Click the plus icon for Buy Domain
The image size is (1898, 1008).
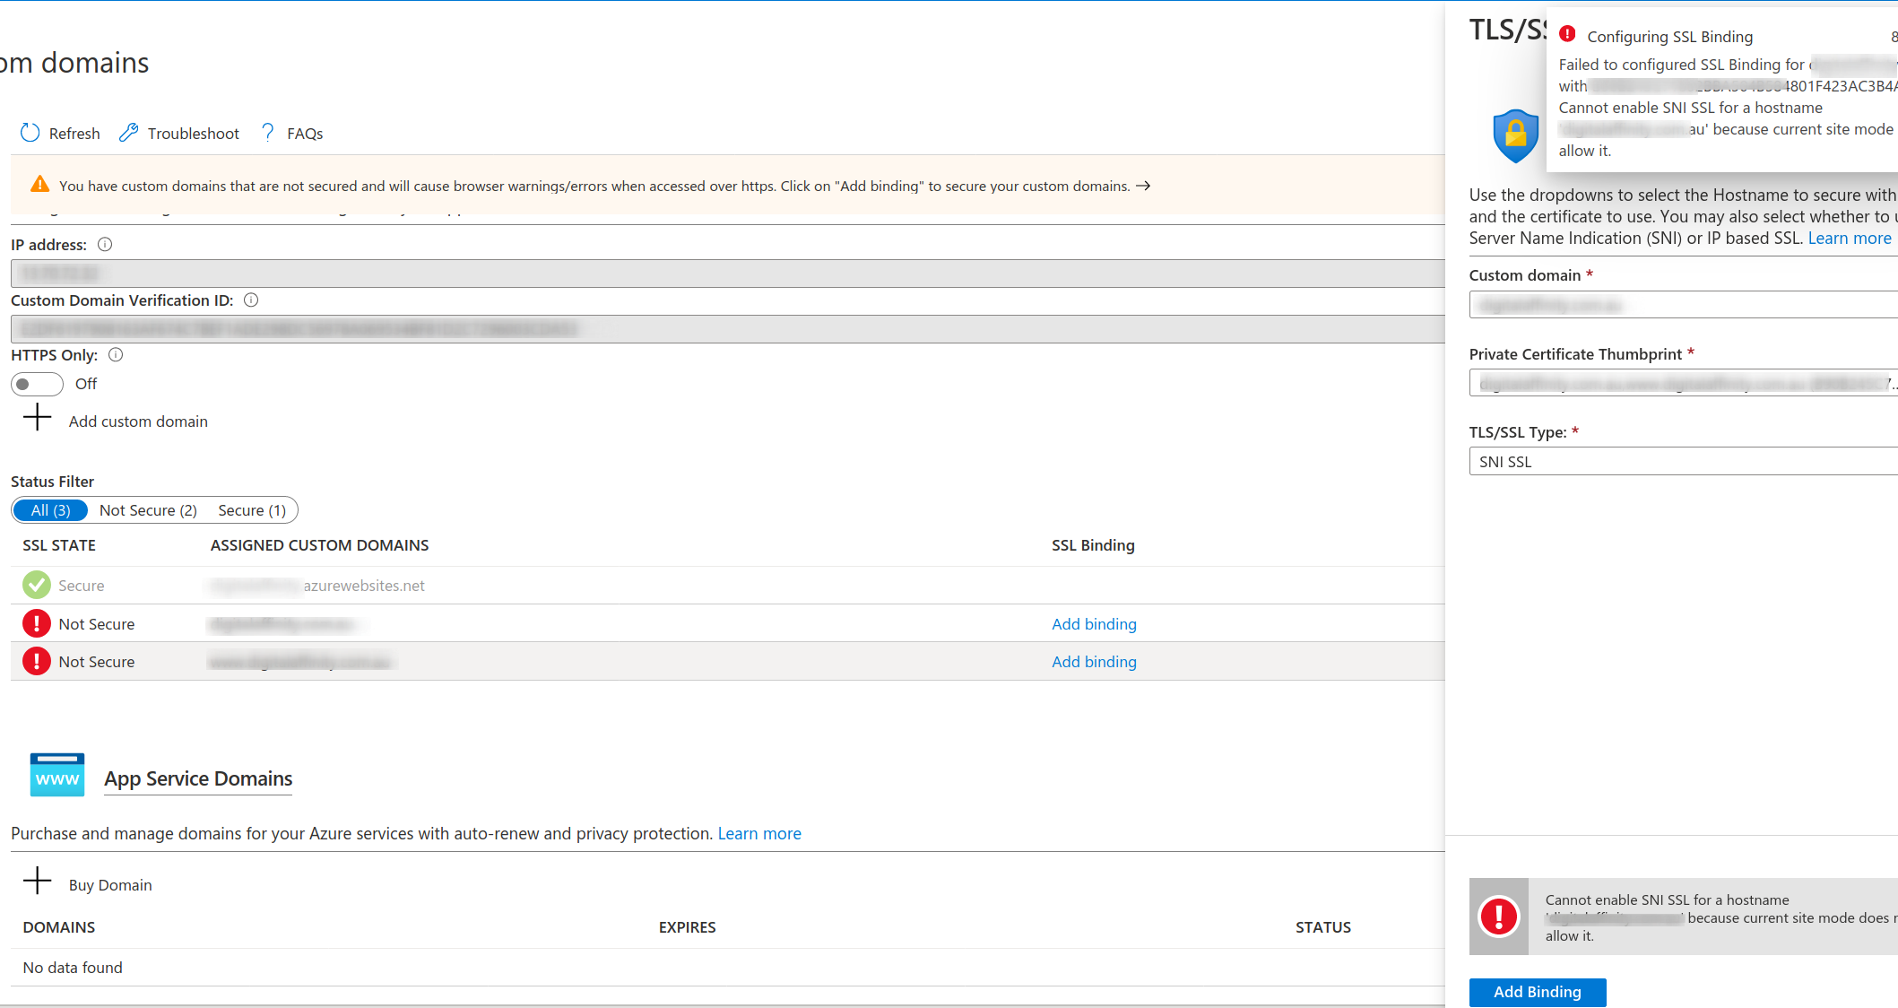coord(37,881)
